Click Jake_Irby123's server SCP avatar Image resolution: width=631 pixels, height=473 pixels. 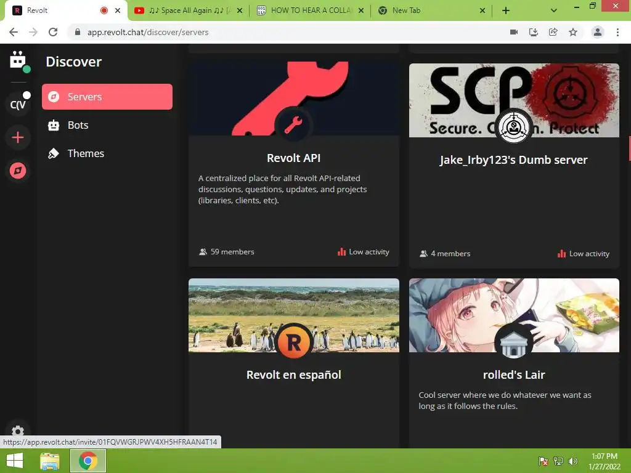click(514, 127)
